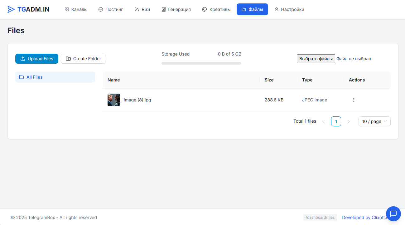This screenshot has height=225, width=405.
Task: Click the Upload Files button
Action: tap(37, 59)
